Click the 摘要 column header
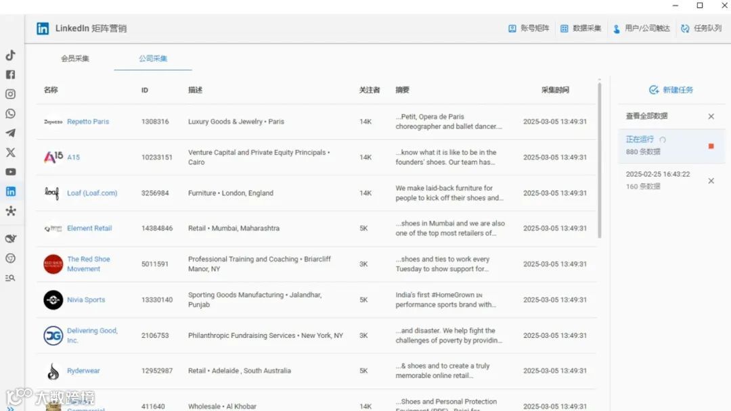 tap(402, 90)
